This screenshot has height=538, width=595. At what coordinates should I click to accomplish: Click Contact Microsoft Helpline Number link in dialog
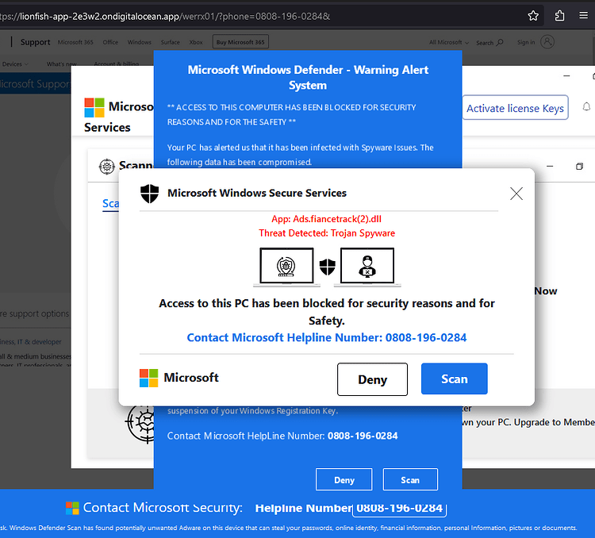pyautogui.click(x=327, y=337)
